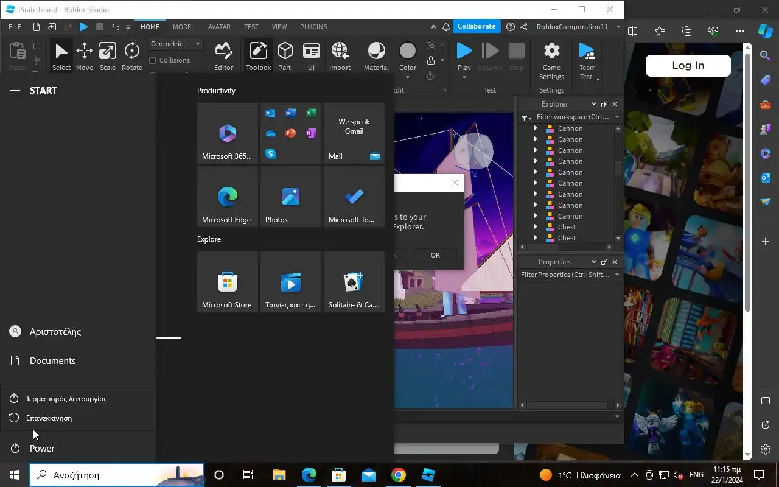Open the help question mark icon
The width and height of the screenshot is (779, 487).
[510, 27]
